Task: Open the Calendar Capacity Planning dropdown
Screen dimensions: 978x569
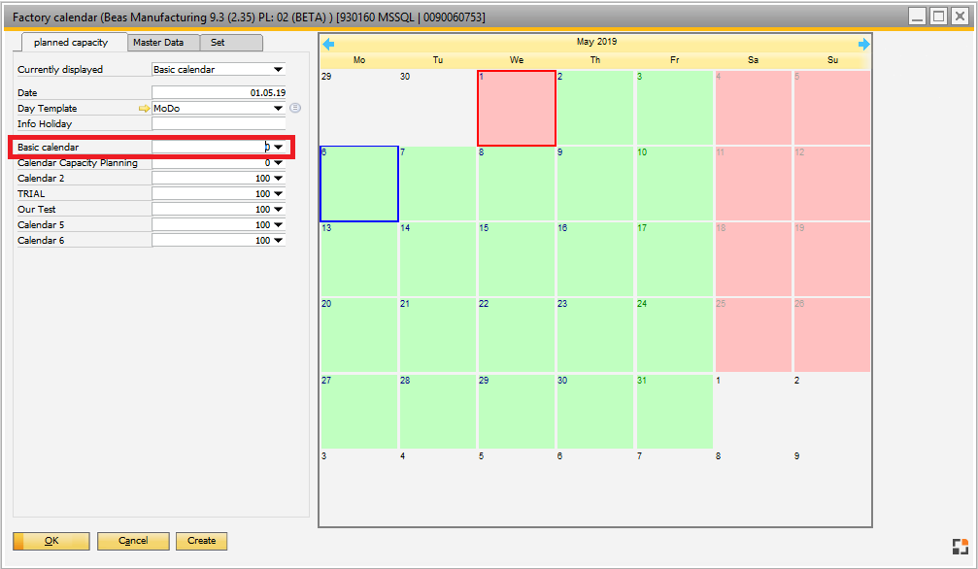Action: (279, 162)
